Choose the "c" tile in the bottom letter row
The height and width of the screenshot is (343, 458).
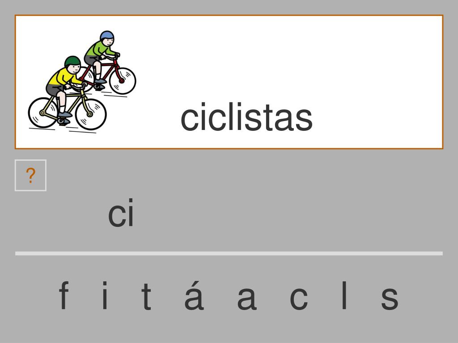(x=298, y=298)
